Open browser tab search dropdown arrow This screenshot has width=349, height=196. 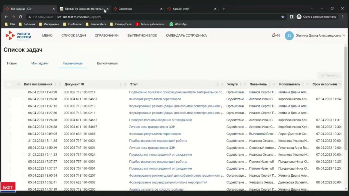311,9
